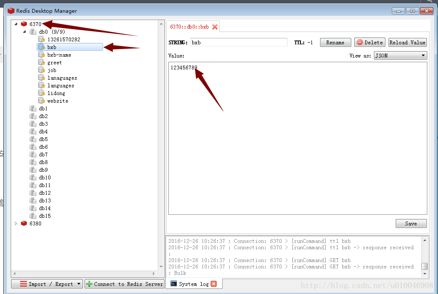
Task: Open the Import / Export dropdown
Action: coord(47,284)
